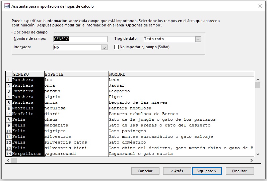Click row number 1 header
Viewport: 267px width, 181px height.
coord(9,80)
